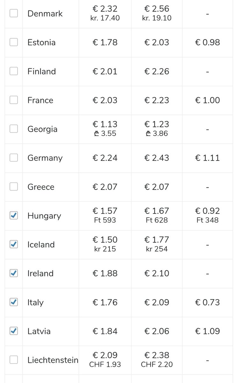Screen dimensions: 237x383
Task: Click the Liechtenstein country name
Action: tap(53, 360)
